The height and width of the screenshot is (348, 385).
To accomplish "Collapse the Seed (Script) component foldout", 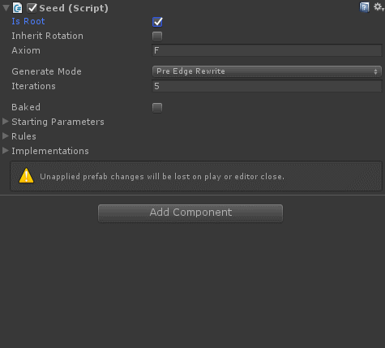I will tap(6, 8).
